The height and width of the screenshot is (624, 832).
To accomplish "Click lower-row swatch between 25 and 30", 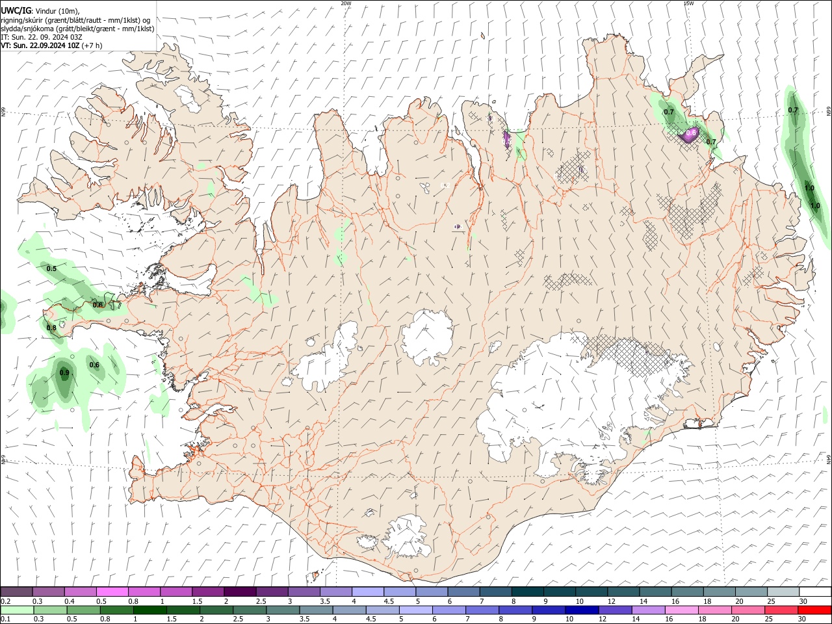I will click(x=783, y=610).
